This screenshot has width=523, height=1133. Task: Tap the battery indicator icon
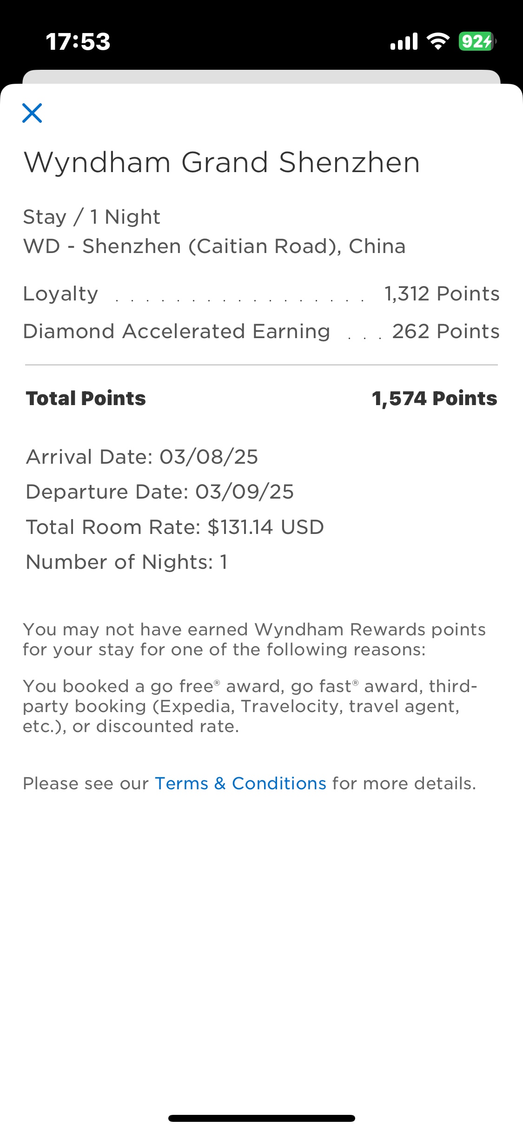coord(477,41)
